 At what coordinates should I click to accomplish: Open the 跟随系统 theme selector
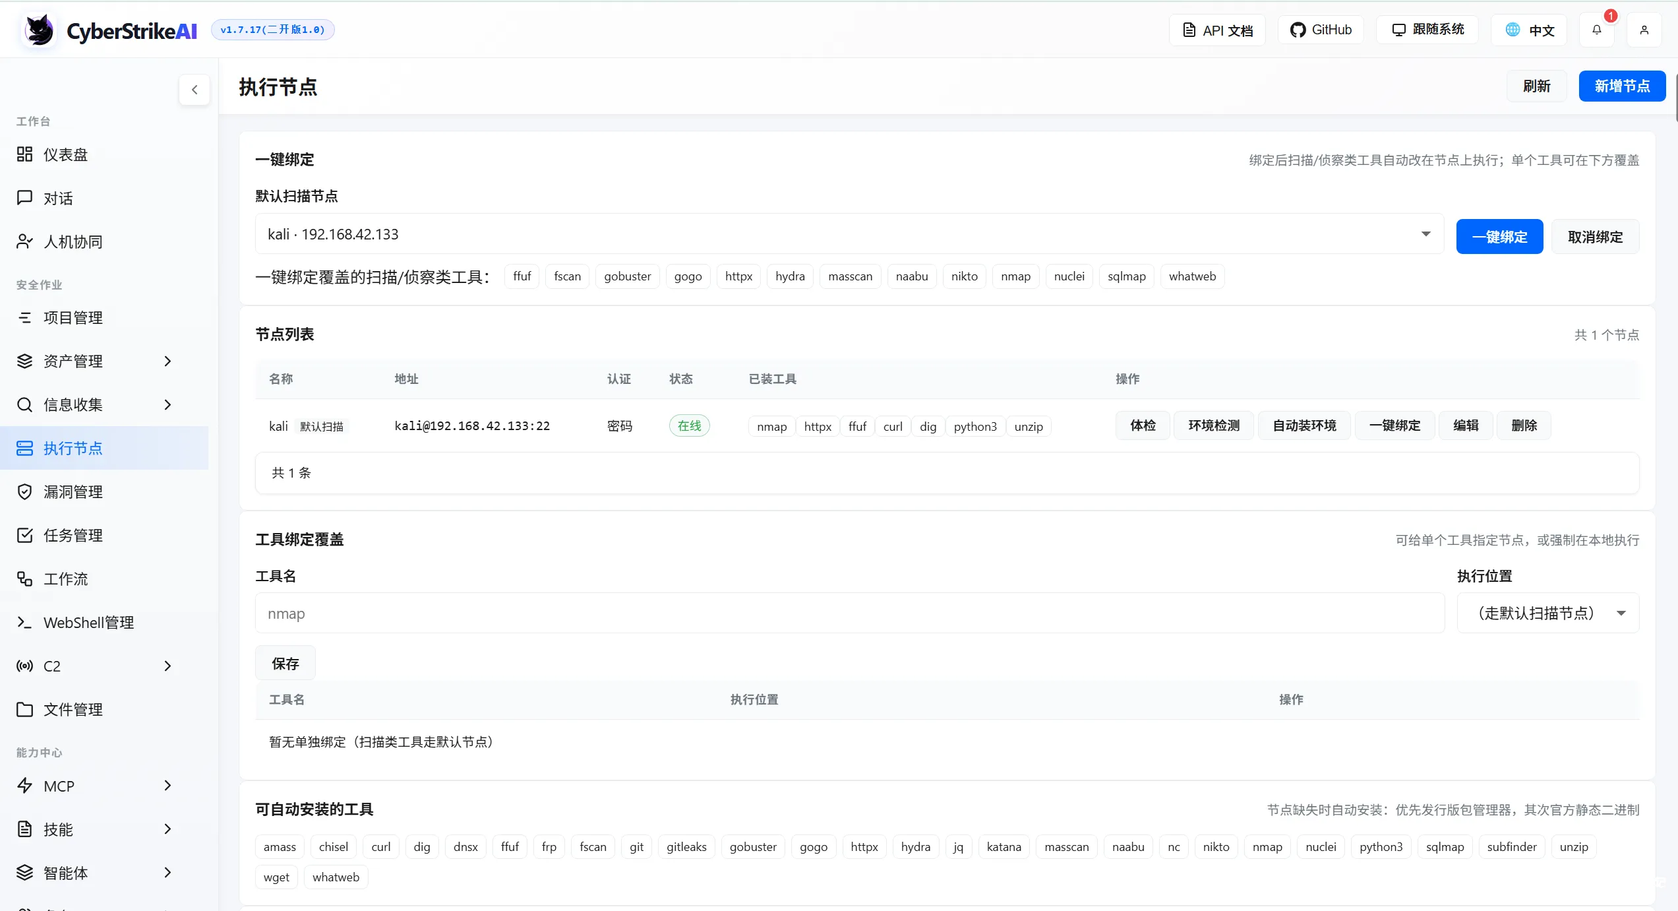1427,30
